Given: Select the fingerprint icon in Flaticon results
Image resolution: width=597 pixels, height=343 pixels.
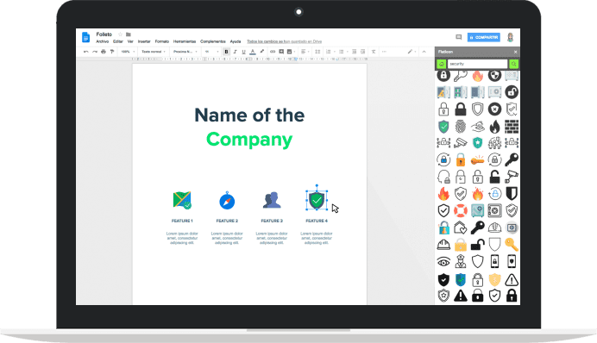Looking at the screenshot, I should [461, 126].
